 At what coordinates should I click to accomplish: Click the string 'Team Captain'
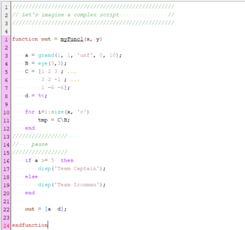(x=77, y=169)
